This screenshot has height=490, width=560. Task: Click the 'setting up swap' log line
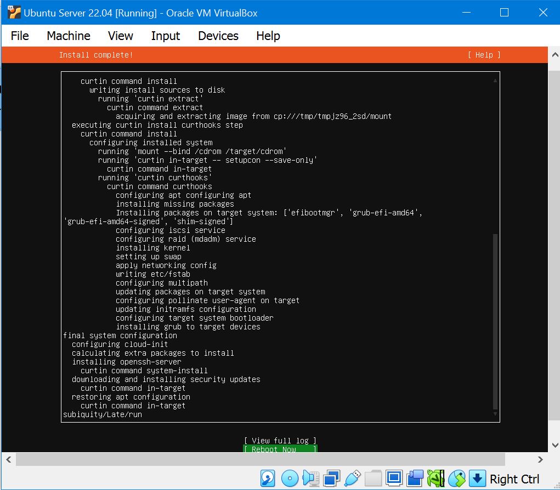[149, 257]
